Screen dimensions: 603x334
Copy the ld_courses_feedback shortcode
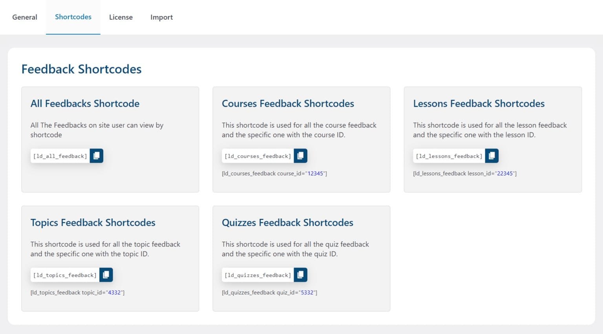pyautogui.click(x=300, y=156)
